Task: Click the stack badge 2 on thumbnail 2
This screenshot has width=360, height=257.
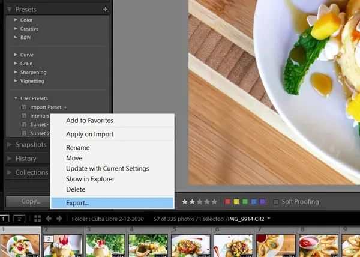Action: [49, 239]
